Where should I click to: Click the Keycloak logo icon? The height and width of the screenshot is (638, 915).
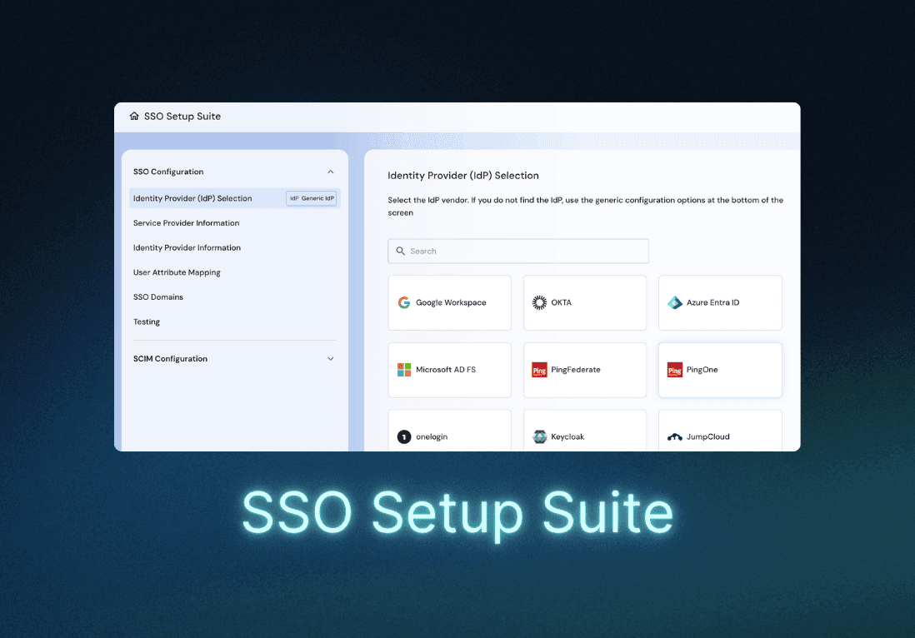(x=539, y=436)
